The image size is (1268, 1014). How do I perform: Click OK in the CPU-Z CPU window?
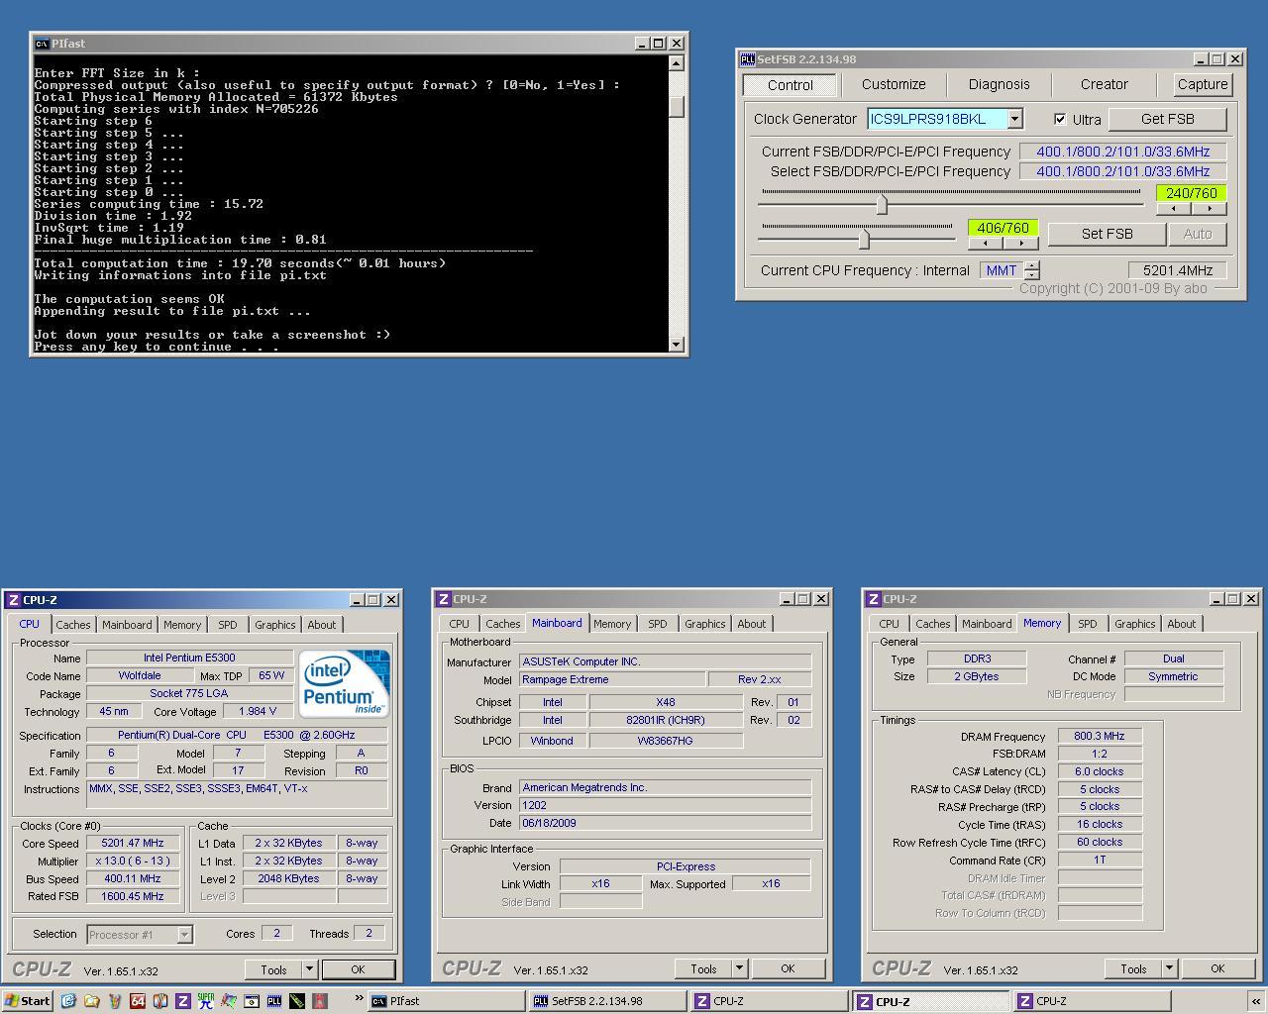click(358, 969)
